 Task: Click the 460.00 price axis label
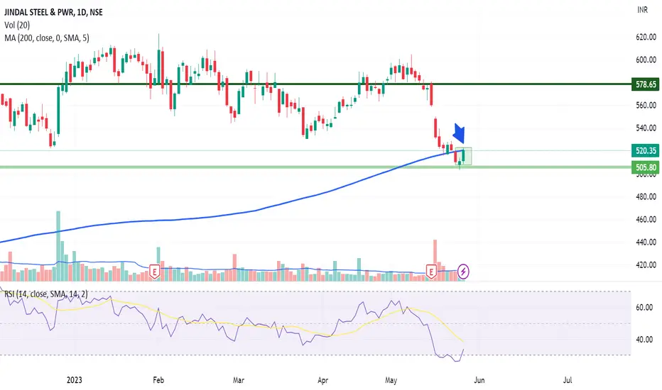point(646,219)
